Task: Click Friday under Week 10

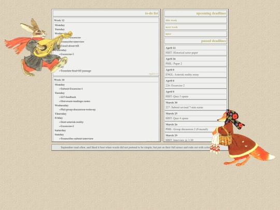Action: (x=59, y=118)
